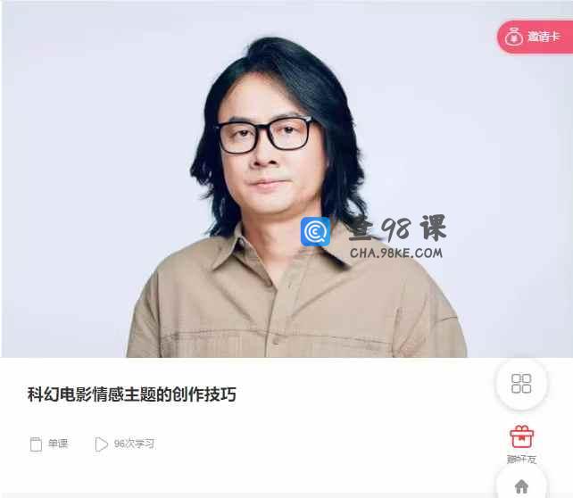573x498 pixels.
Task: Click the instructor's black glasses
Action: [265, 135]
